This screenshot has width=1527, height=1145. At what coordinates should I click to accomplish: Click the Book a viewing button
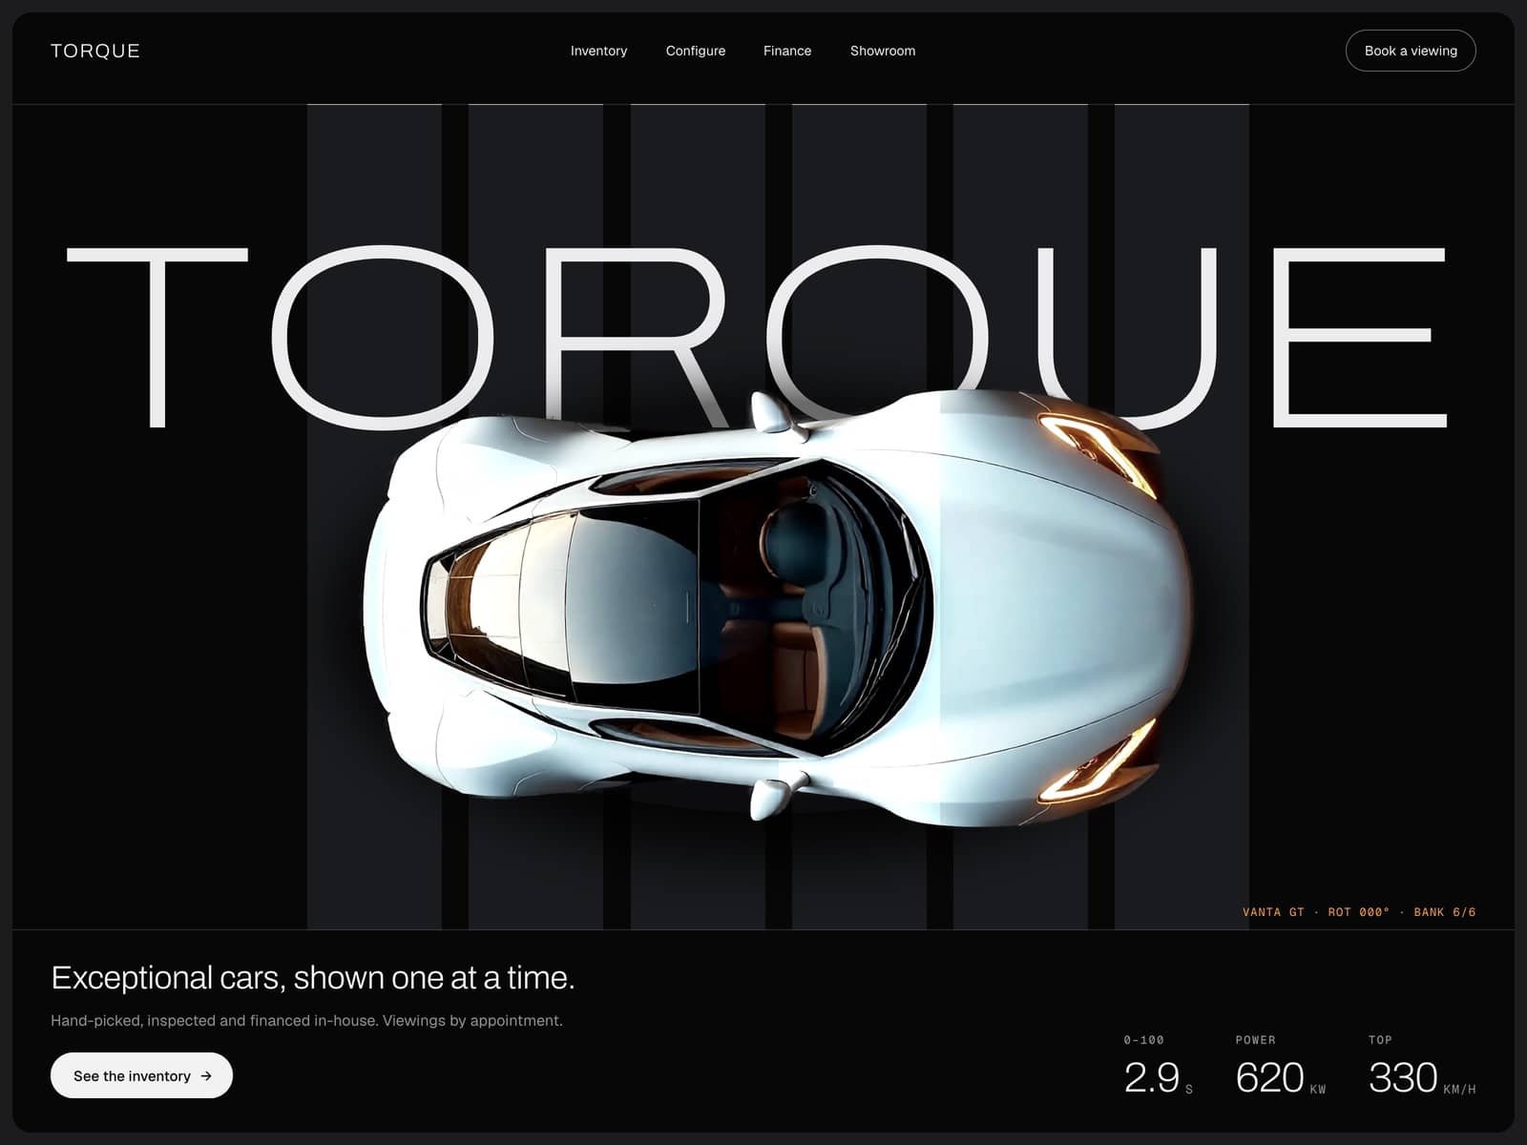coord(1411,51)
